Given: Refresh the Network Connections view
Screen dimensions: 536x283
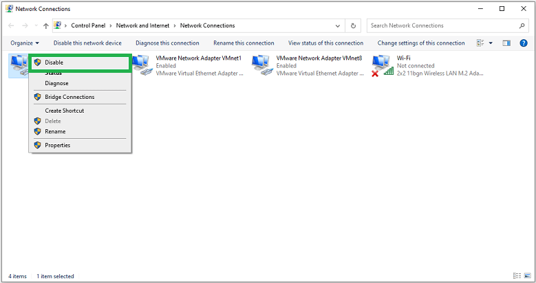Looking at the screenshot, I should (353, 25).
